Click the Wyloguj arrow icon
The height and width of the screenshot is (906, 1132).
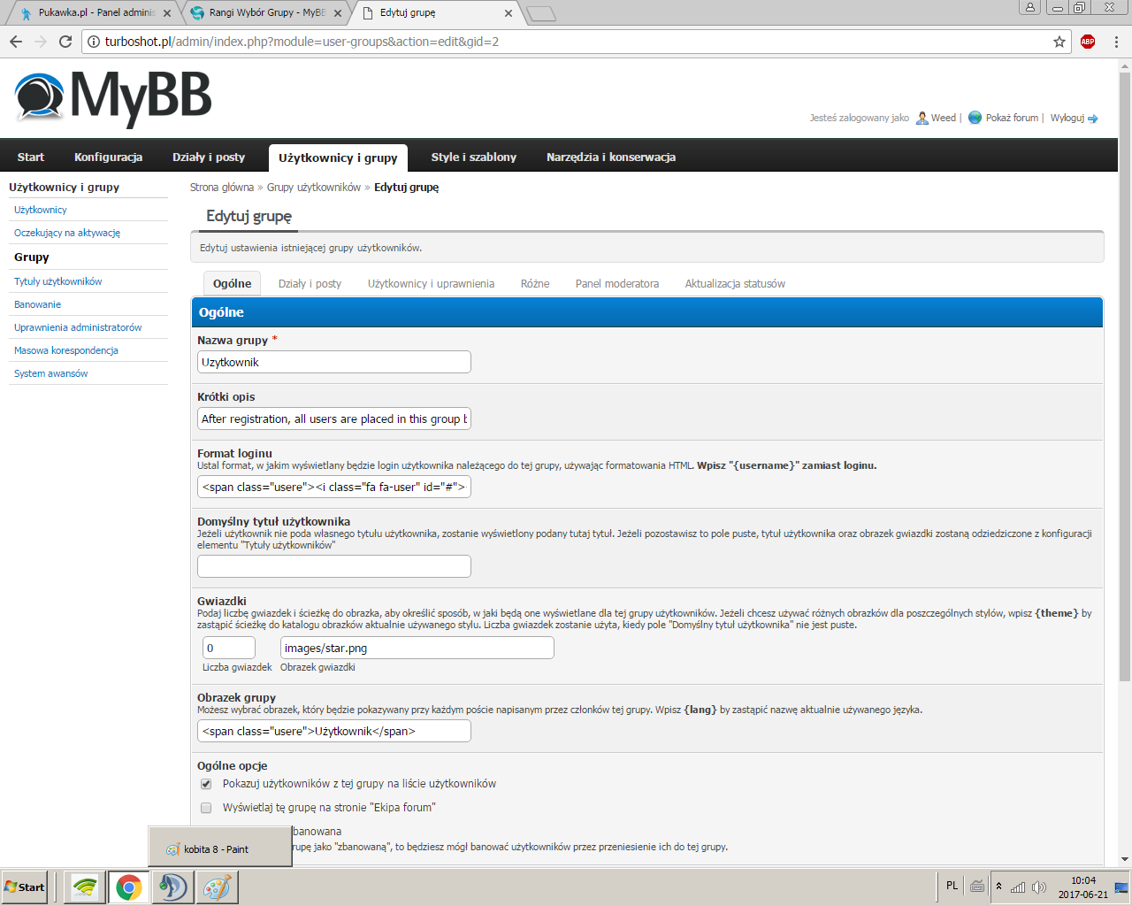coord(1093,119)
